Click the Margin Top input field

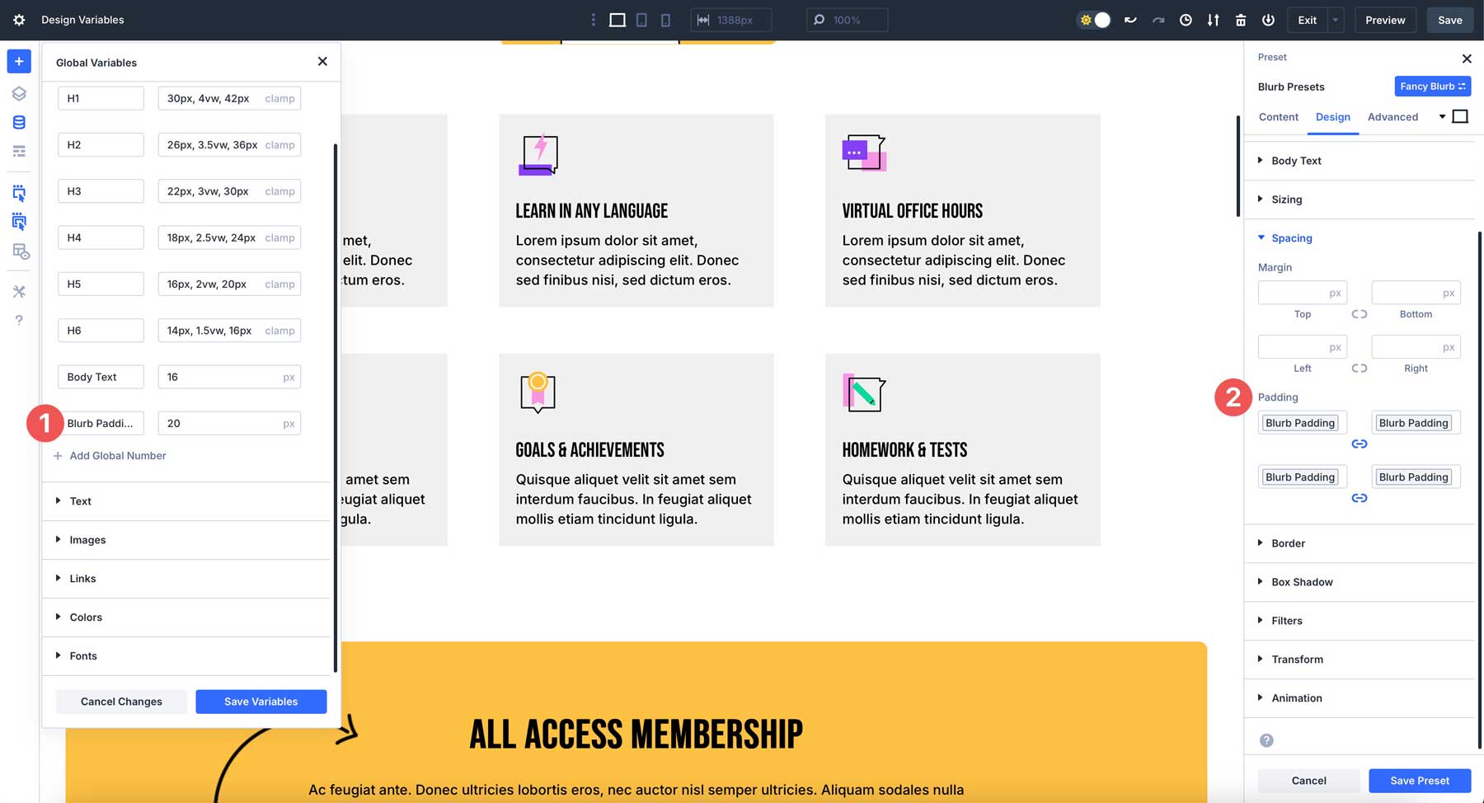point(1303,293)
